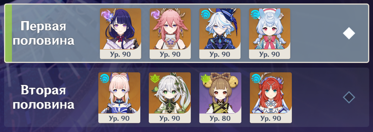The image size is (373, 132).
Task: Toggle the filled diamond marker for Первая половина
Action: click(349, 33)
